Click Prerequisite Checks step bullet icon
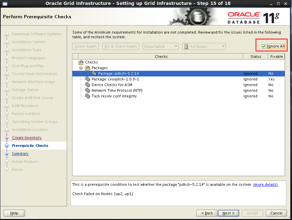Image resolution: width=292 pixels, height=220 pixels. 7,146
